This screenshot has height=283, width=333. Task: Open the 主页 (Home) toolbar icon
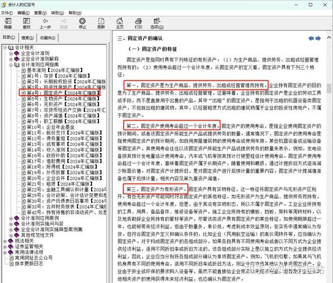coord(120,23)
